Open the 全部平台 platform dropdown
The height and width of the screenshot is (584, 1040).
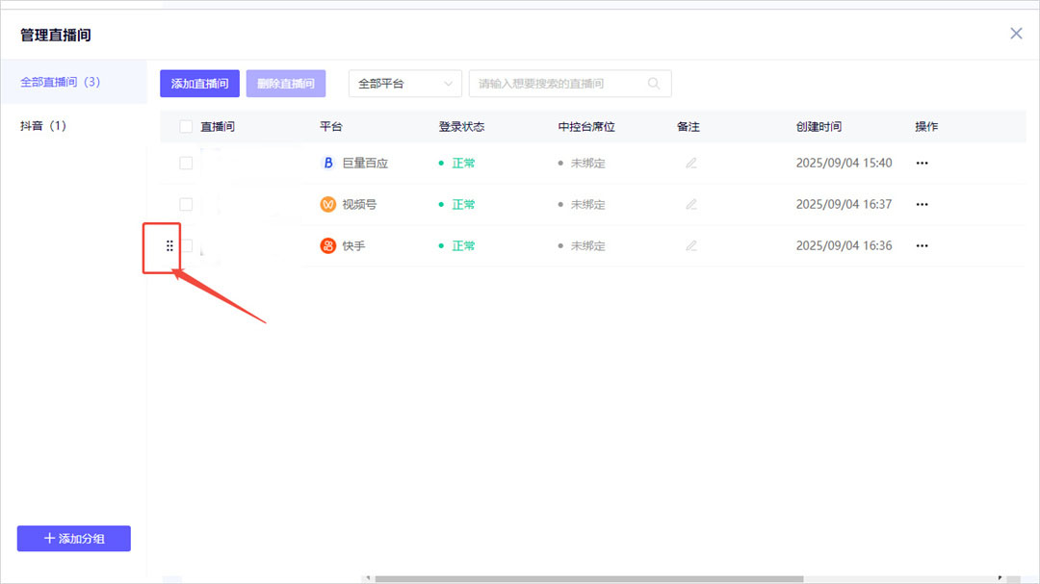point(405,84)
